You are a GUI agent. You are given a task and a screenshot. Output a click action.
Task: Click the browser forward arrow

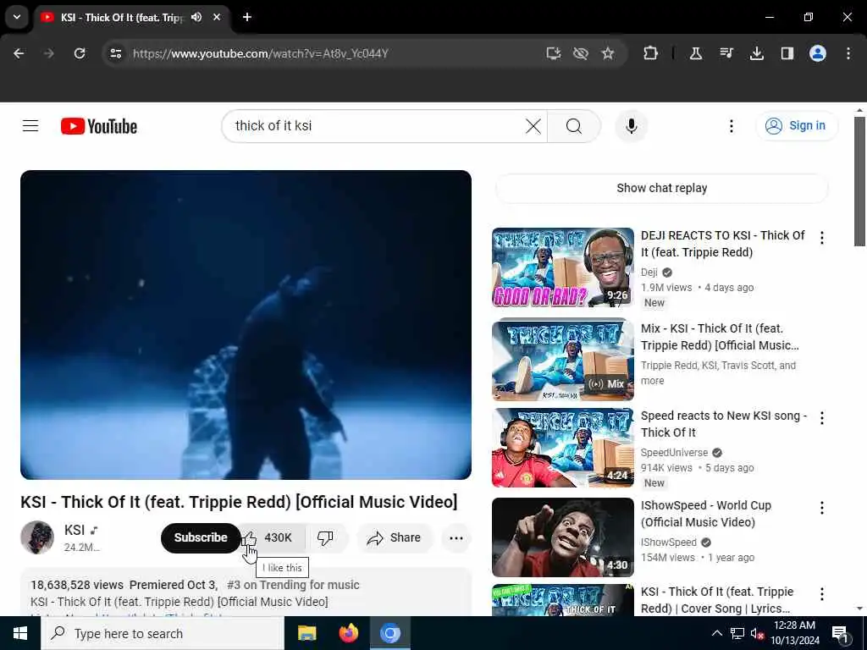(48, 53)
